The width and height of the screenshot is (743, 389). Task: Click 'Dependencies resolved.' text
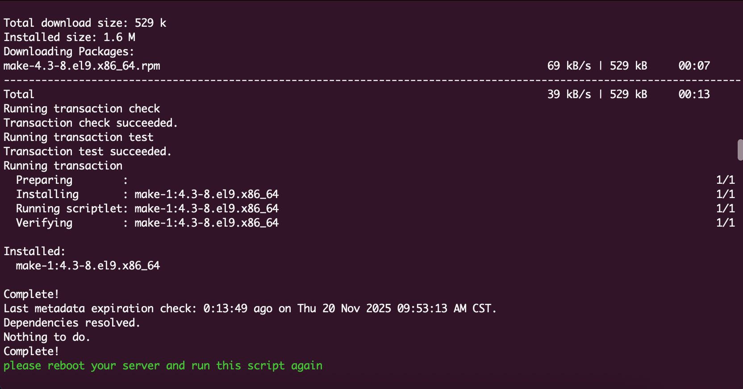pos(72,323)
